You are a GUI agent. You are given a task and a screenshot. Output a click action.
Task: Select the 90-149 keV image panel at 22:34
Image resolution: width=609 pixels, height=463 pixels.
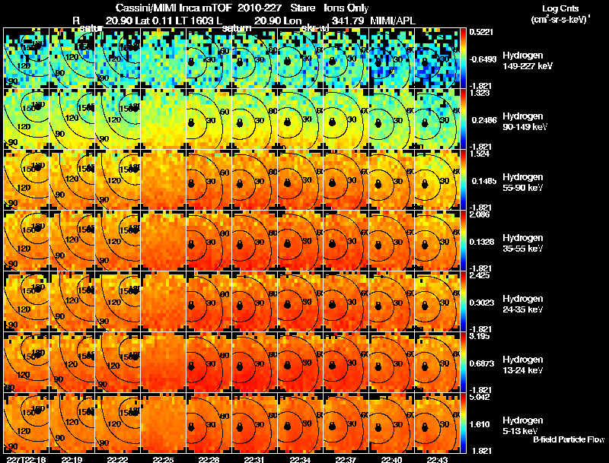coord(300,119)
